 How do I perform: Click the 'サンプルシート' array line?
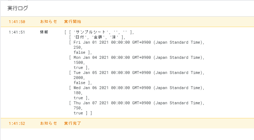tap(99, 32)
